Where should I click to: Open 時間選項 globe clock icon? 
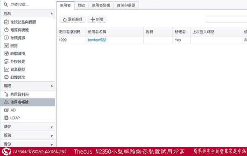coord(6,54)
